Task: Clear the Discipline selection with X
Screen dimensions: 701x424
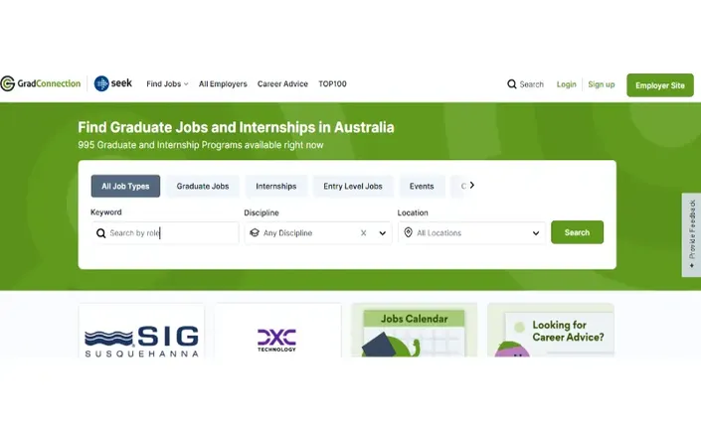Action: click(x=364, y=233)
